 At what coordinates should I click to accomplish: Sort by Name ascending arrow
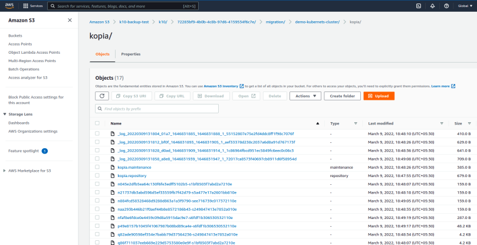[x=318, y=123]
